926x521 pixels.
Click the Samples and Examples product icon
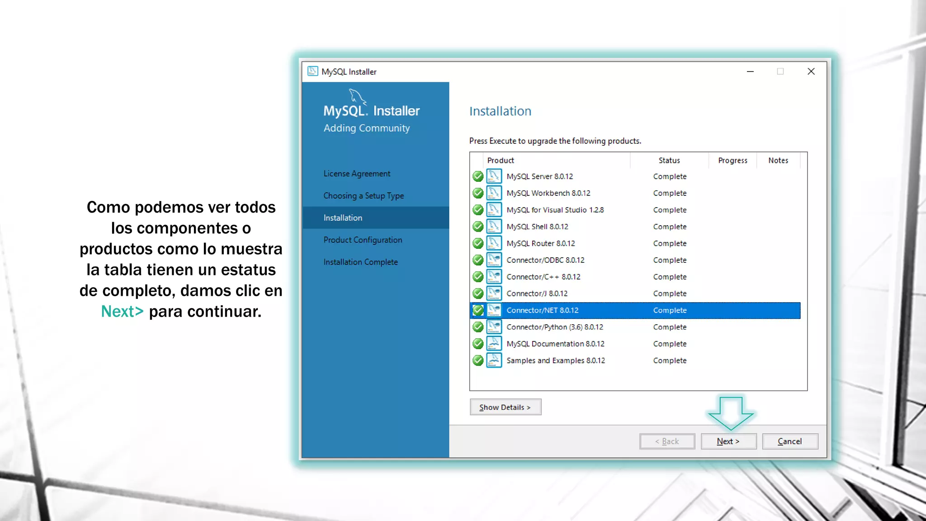point(494,360)
